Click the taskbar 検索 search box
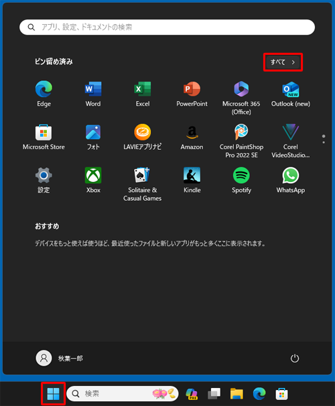Image resolution: width=335 pixels, height=406 pixels. pyautogui.click(x=123, y=393)
